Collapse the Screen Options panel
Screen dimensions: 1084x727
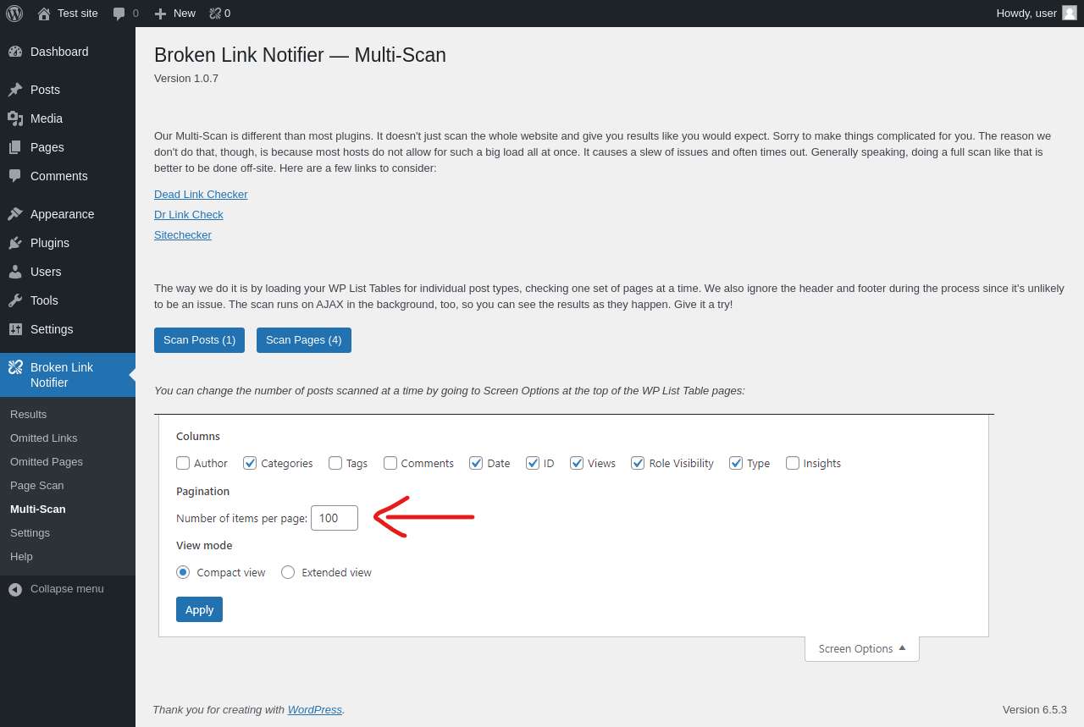(861, 649)
